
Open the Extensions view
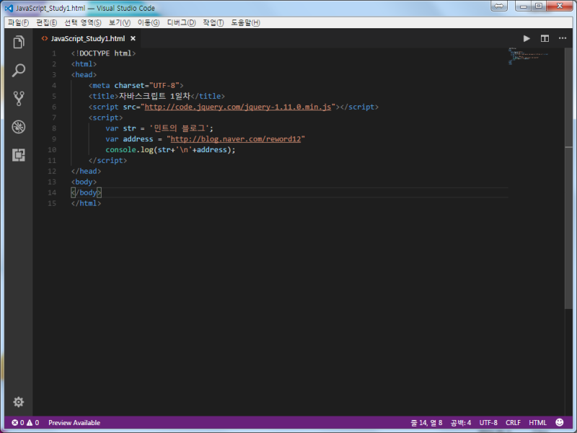[x=18, y=155]
